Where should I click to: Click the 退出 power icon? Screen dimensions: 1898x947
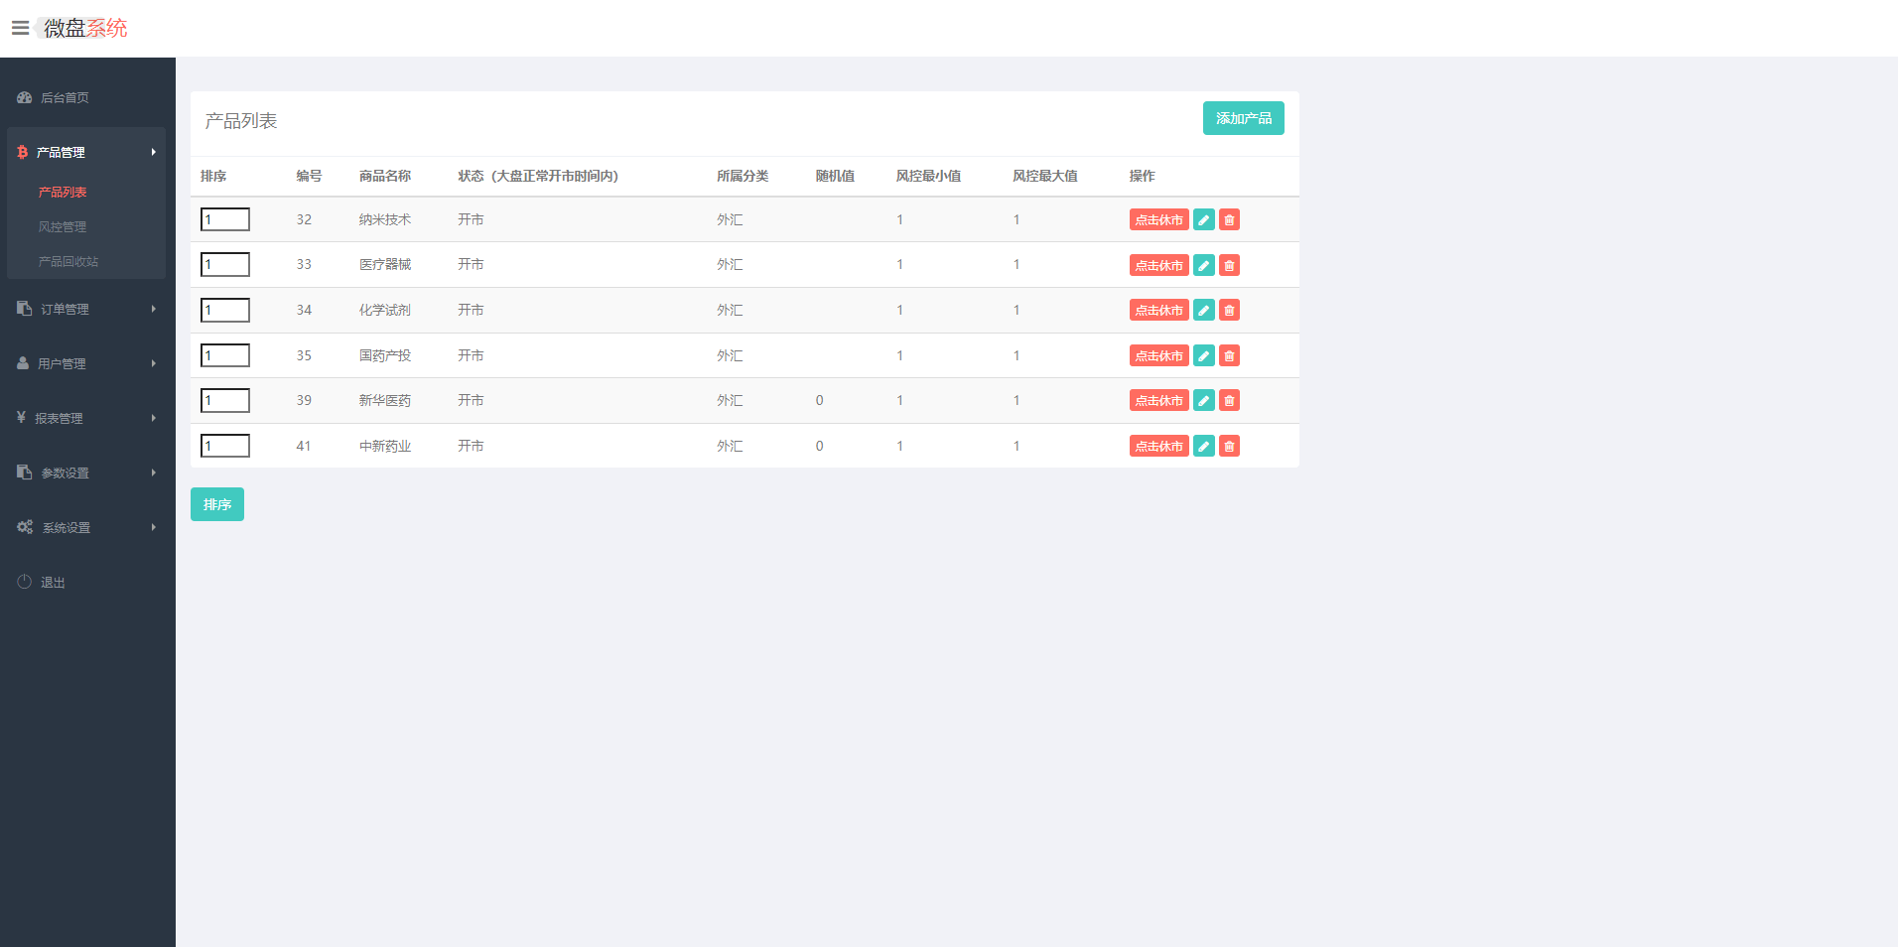[25, 582]
